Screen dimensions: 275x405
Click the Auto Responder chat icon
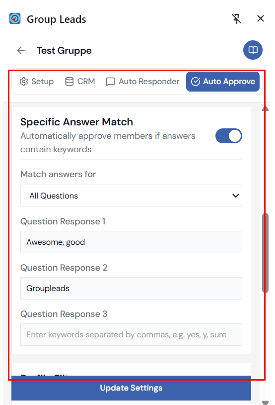(x=111, y=82)
